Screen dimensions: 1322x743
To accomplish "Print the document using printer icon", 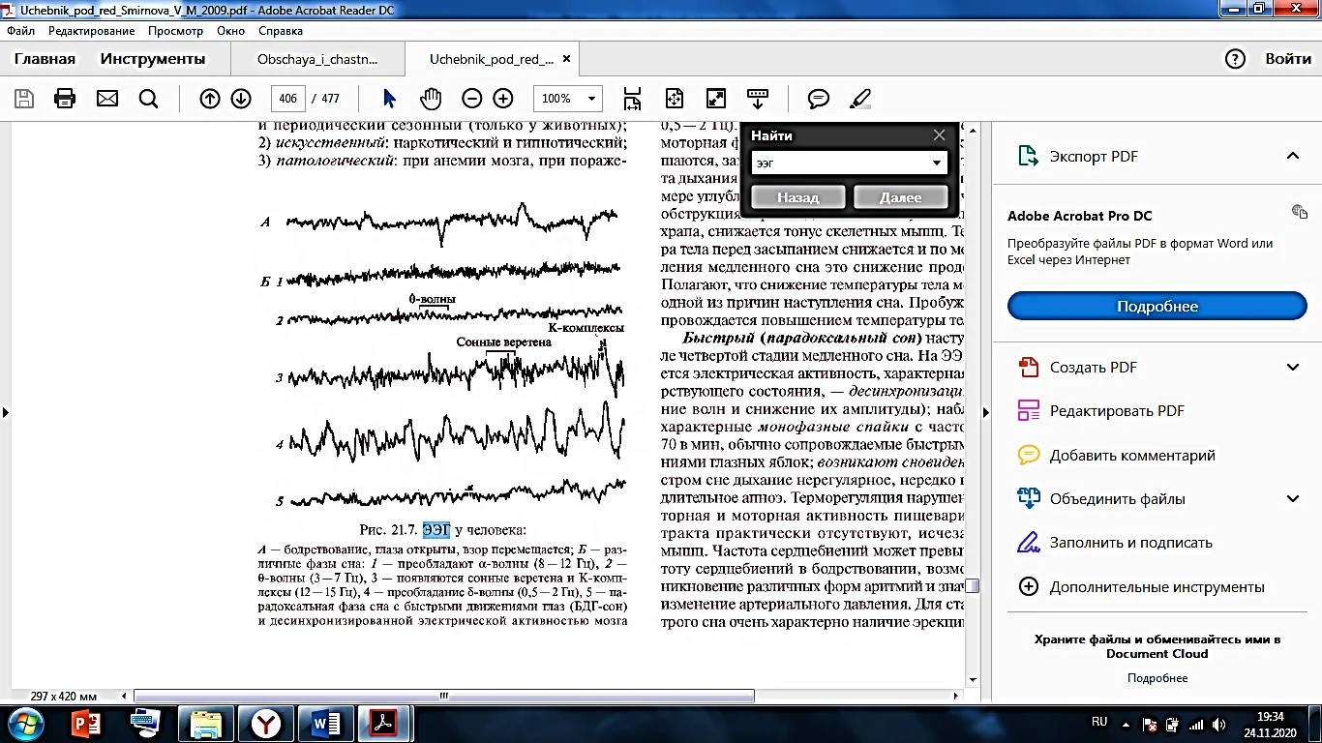I will [65, 99].
